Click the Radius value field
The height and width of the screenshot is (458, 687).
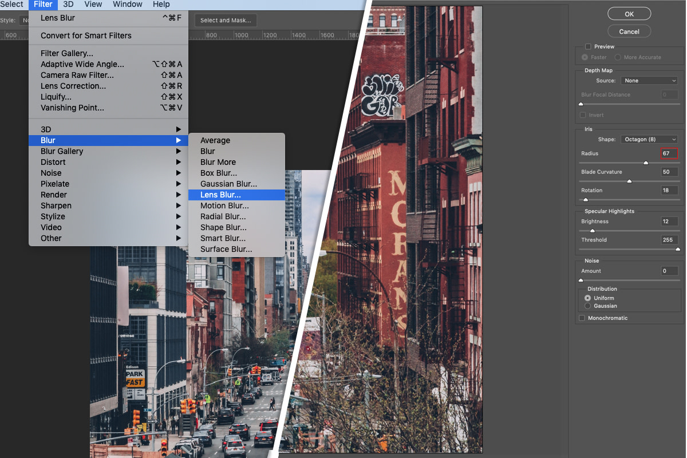click(669, 153)
